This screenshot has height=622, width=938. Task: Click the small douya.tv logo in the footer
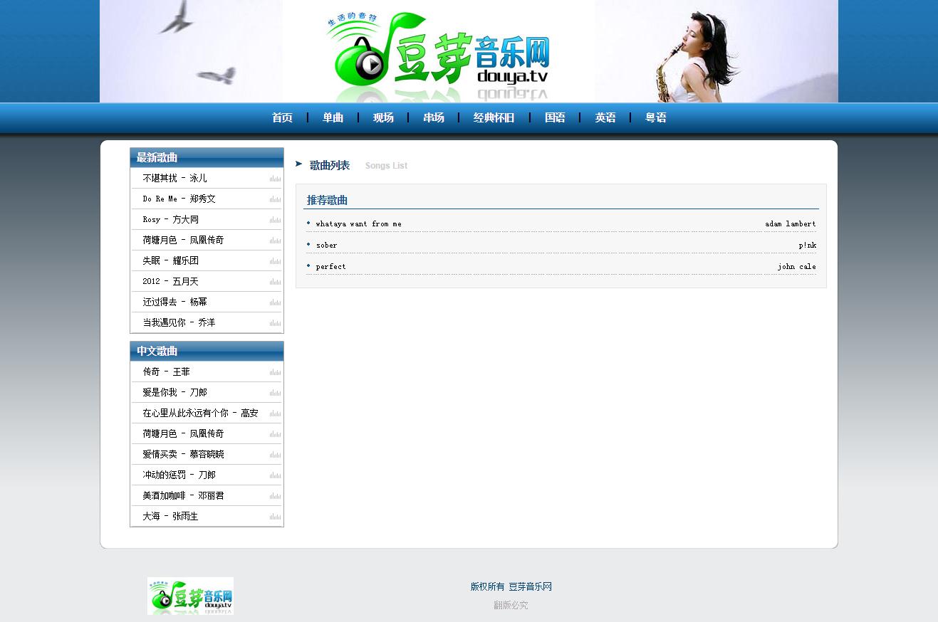tap(190, 596)
